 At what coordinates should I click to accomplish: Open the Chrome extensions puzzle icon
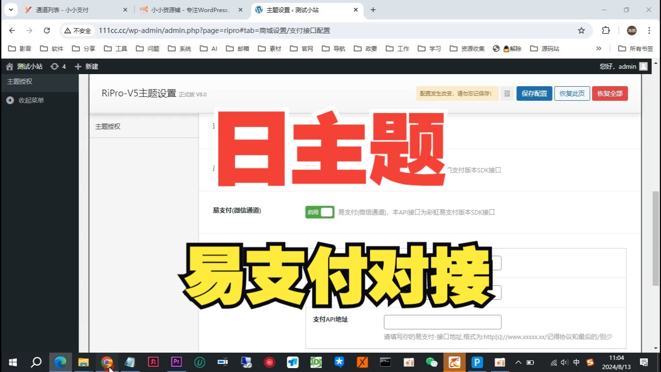(605, 30)
